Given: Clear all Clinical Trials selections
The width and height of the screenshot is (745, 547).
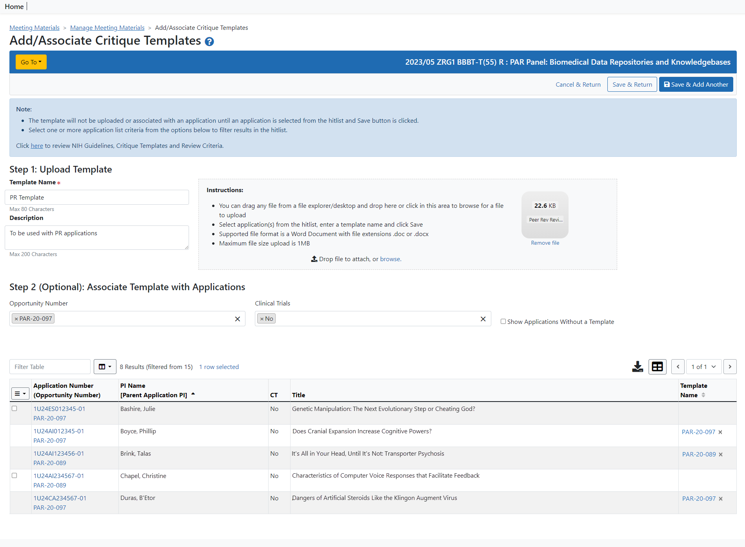Looking at the screenshot, I should click(x=483, y=319).
